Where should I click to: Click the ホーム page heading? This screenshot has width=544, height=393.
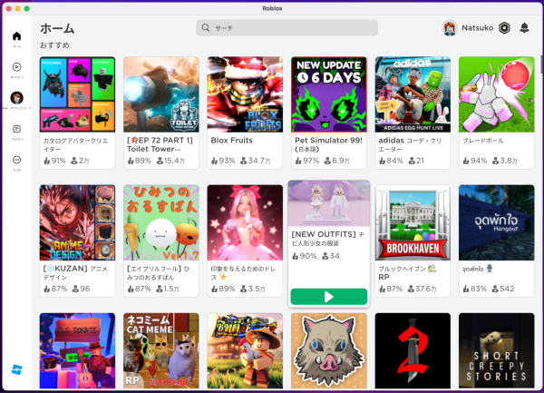coord(57,28)
